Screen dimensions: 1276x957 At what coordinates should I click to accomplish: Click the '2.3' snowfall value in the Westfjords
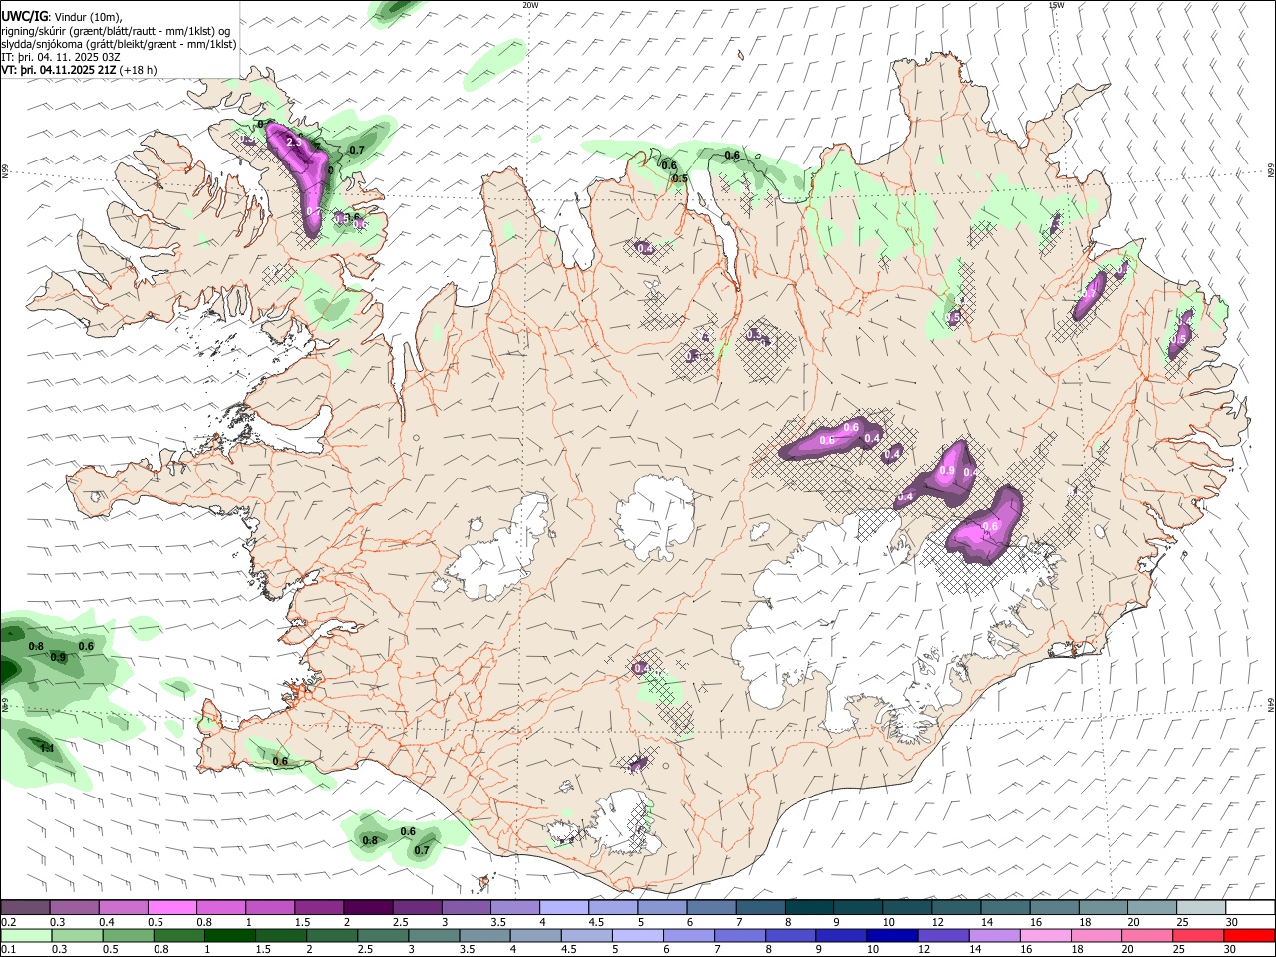click(293, 143)
